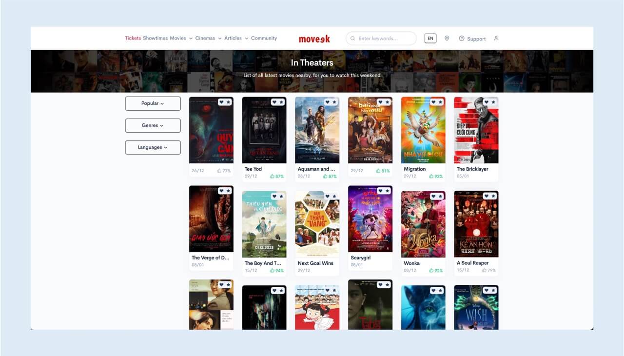
Task: Click star on The Verge of D... poster
Action: (x=228, y=191)
